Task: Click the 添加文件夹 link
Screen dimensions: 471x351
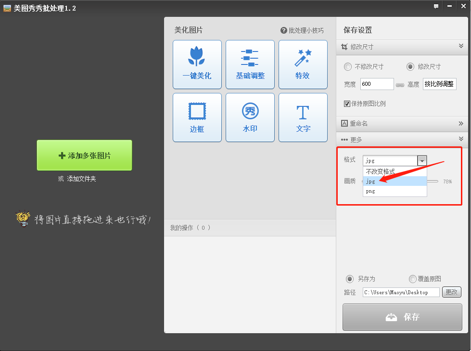Action: click(81, 179)
